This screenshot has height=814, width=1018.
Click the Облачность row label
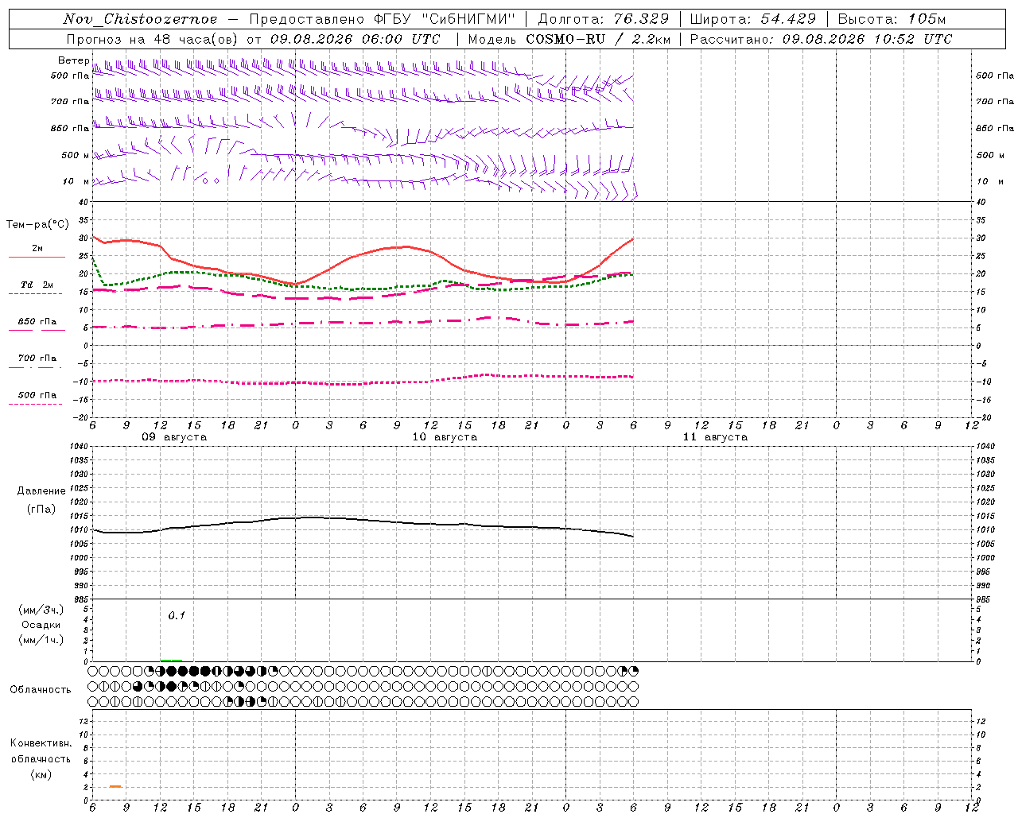tap(41, 689)
